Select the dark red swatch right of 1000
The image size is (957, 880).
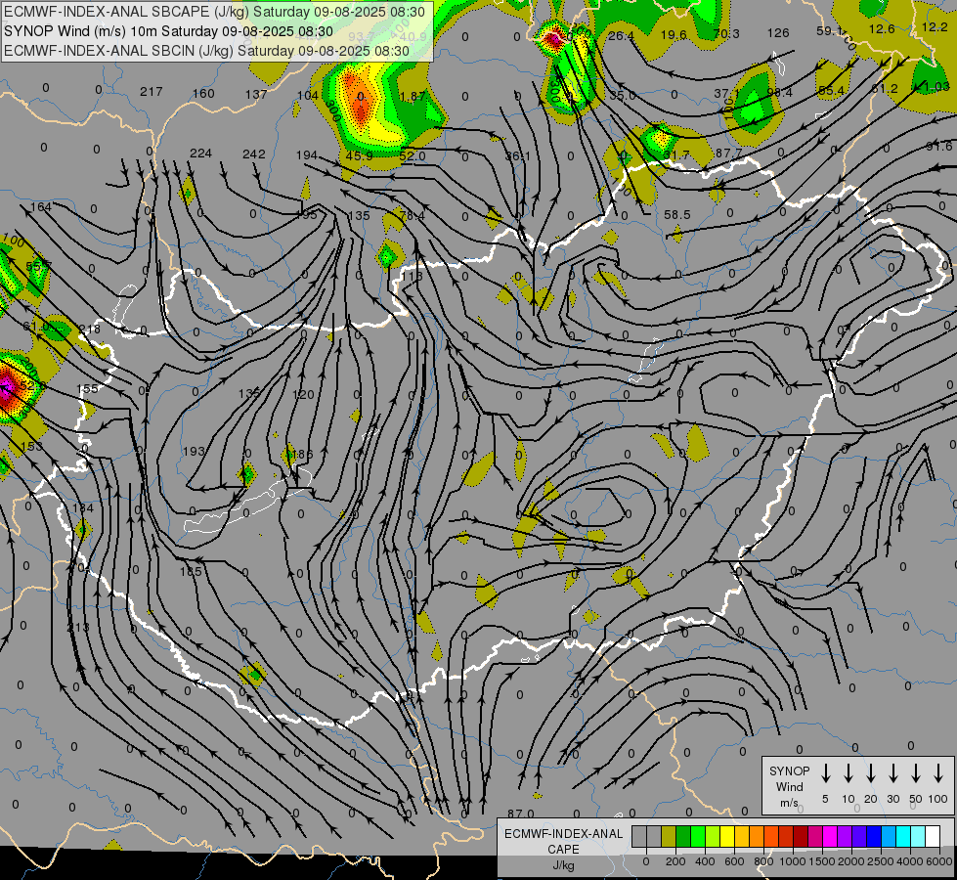click(x=801, y=836)
